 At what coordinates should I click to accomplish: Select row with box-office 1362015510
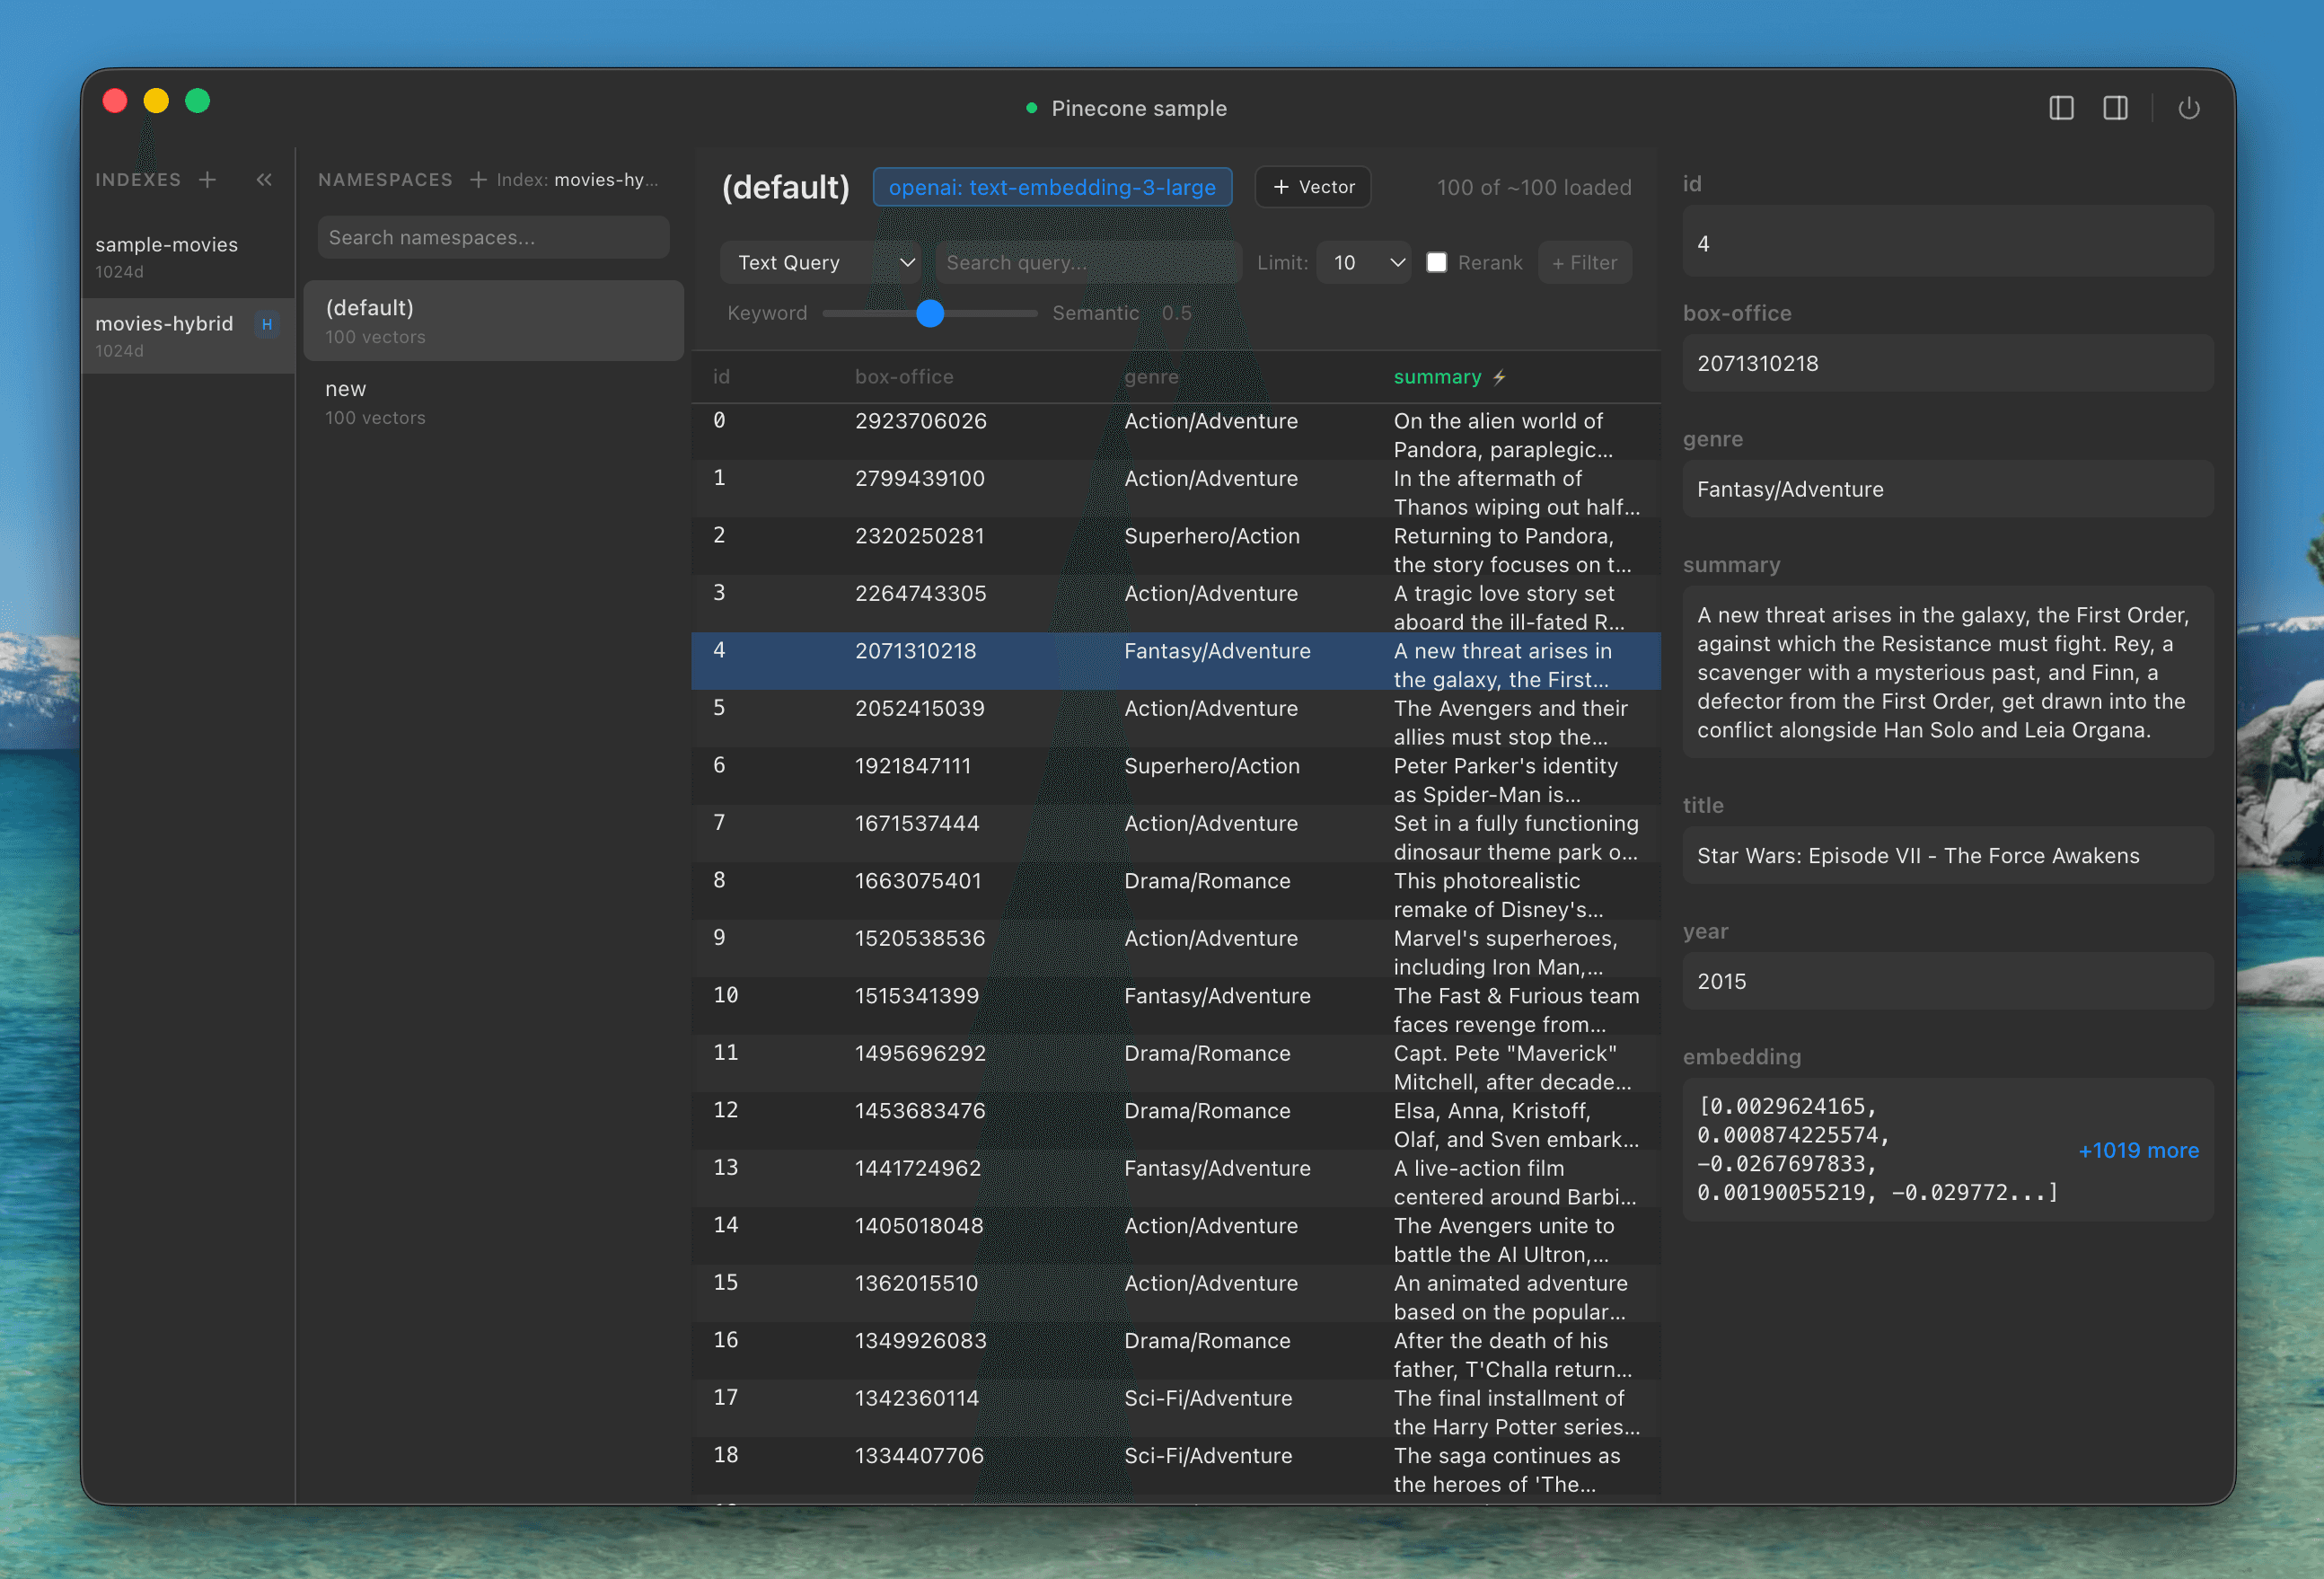pyautogui.click(x=1176, y=1295)
